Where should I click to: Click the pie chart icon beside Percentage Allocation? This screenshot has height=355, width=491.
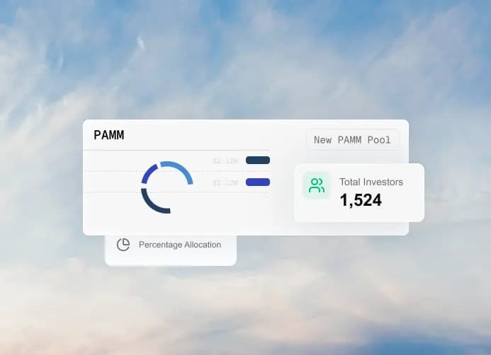click(x=123, y=245)
